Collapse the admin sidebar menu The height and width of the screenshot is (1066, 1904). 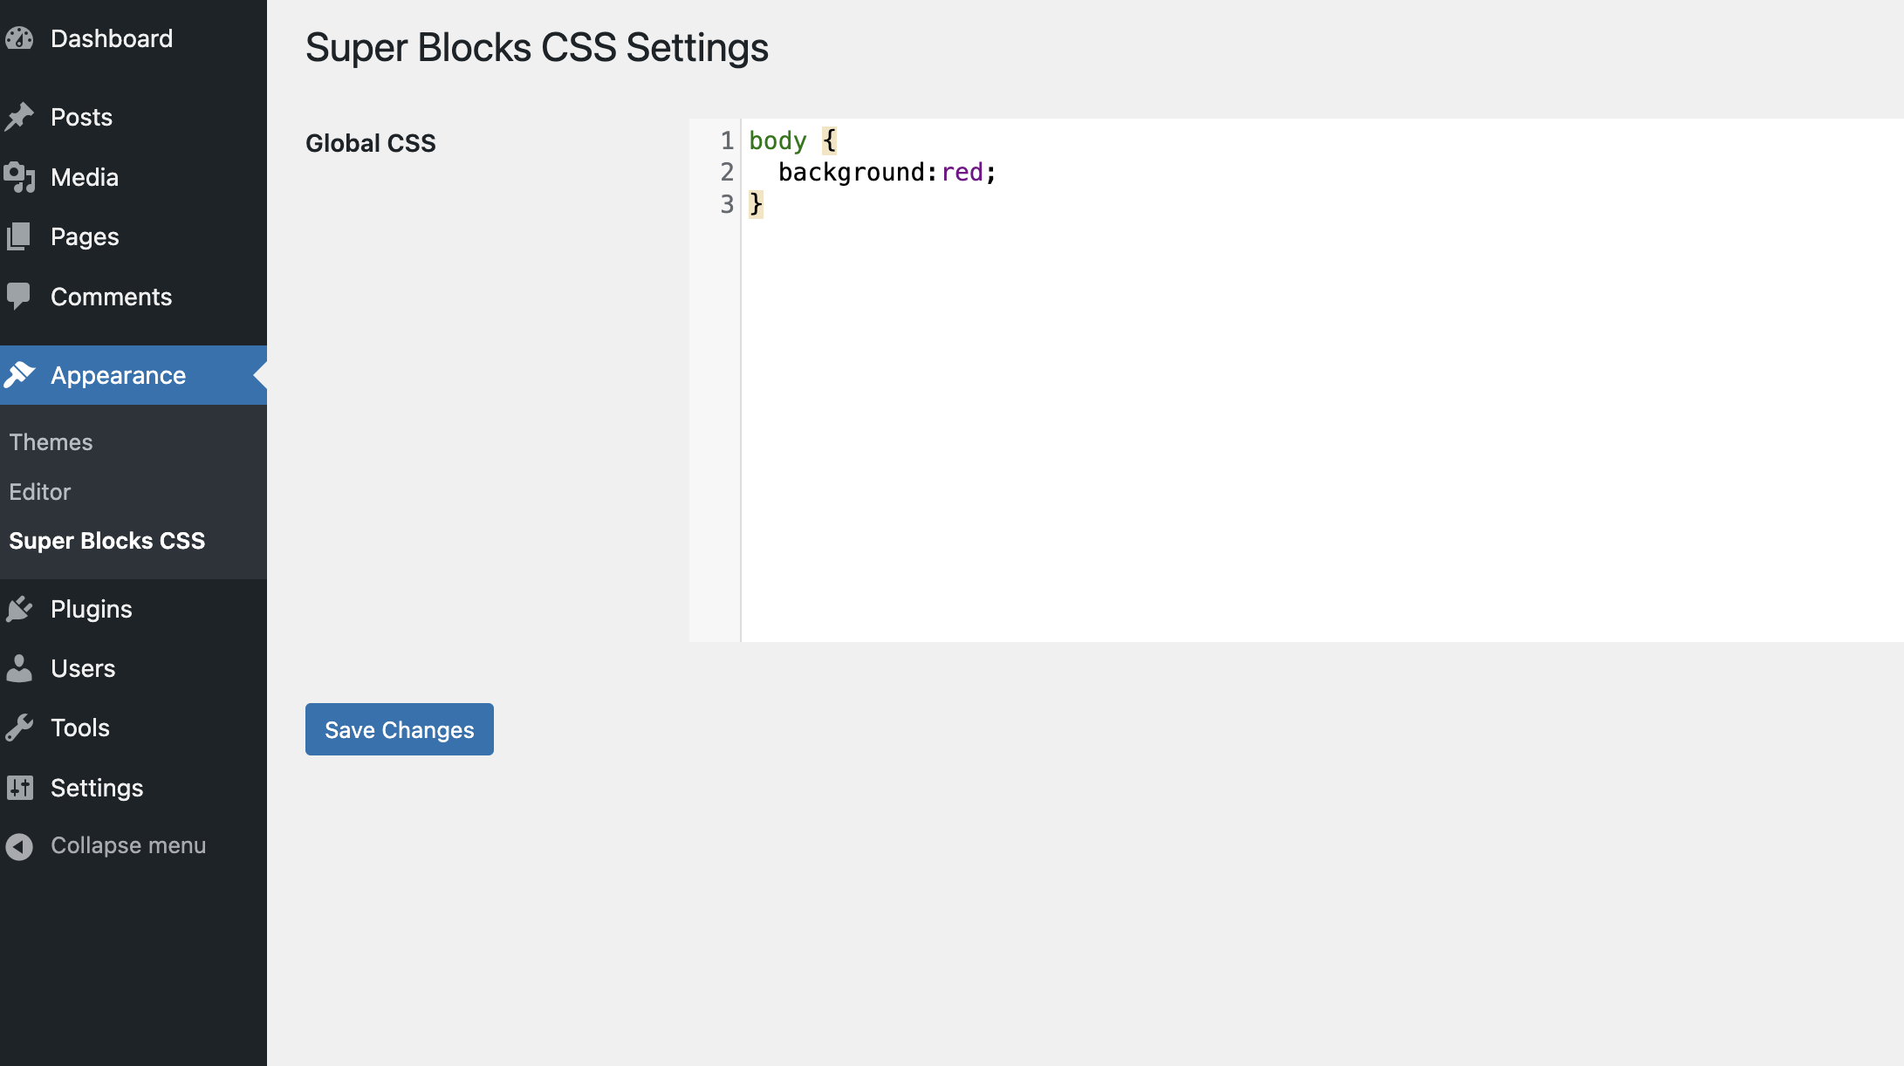click(x=127, y=845)
